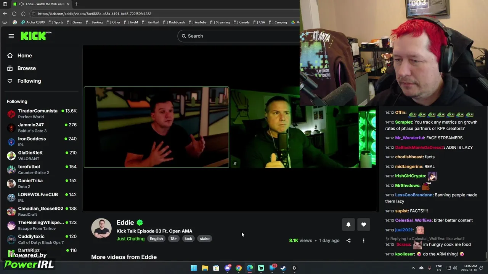Viewport: 488px width, 274px height.
Task: Open browser tab actions menu icon
Action: [5, 4]
